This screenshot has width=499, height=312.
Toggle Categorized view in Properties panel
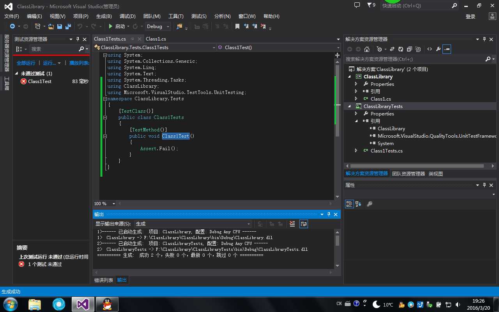(x=349, y=204)
